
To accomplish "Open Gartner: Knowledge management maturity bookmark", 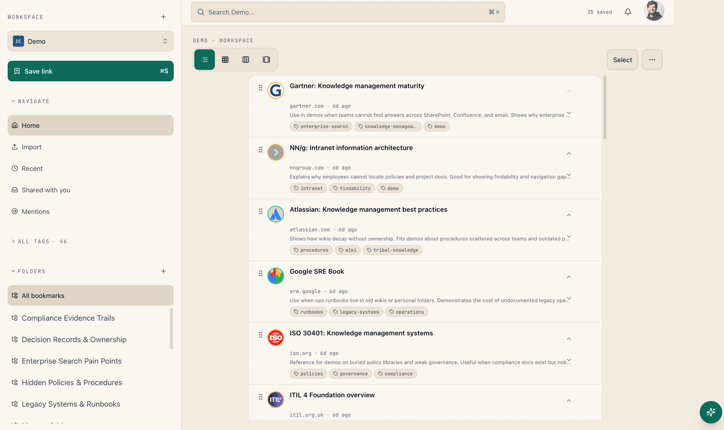I will 357,86.
